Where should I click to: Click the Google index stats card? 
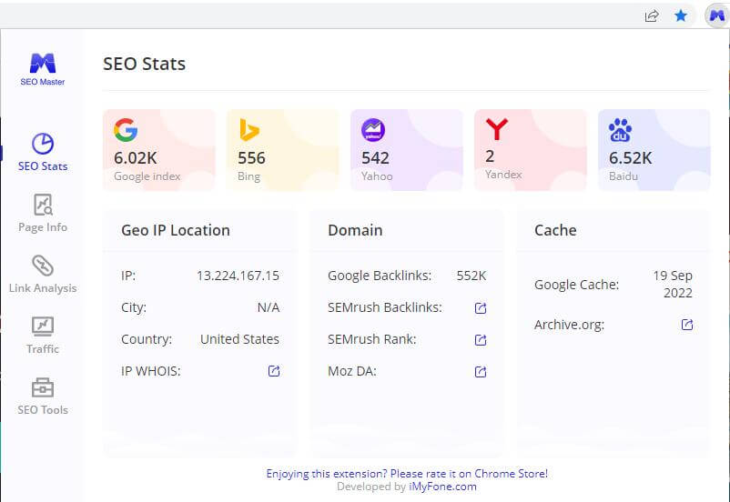159,150
